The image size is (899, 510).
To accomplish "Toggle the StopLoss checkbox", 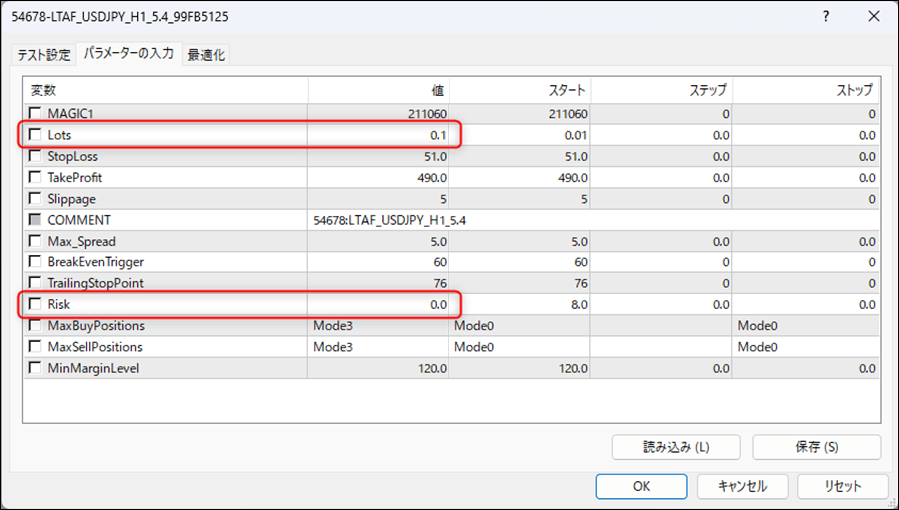I will [x=37, y=156].
